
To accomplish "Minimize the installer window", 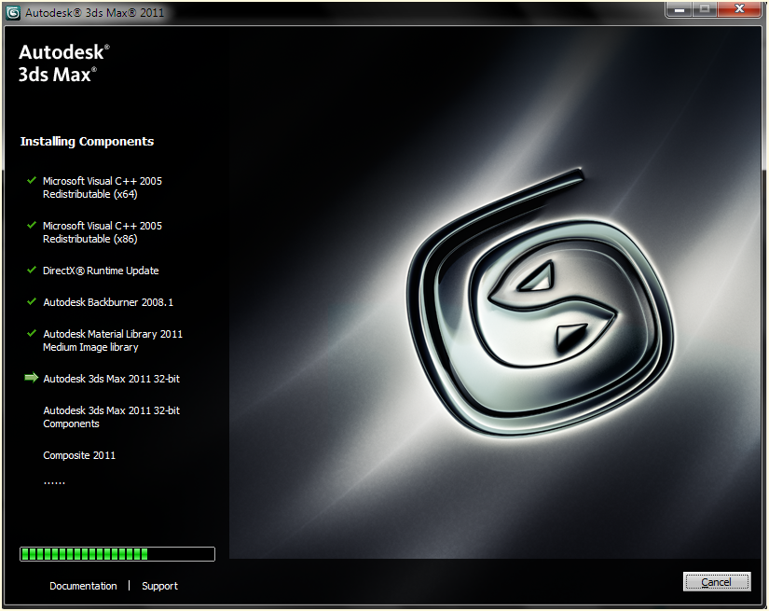I will (680, 9).
